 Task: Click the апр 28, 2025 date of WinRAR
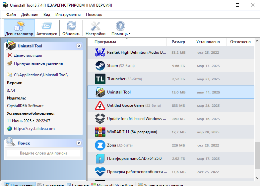click(208, 132)
